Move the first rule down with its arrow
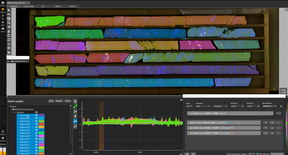Viewport: 288px width, 155px height. point(266,122)
